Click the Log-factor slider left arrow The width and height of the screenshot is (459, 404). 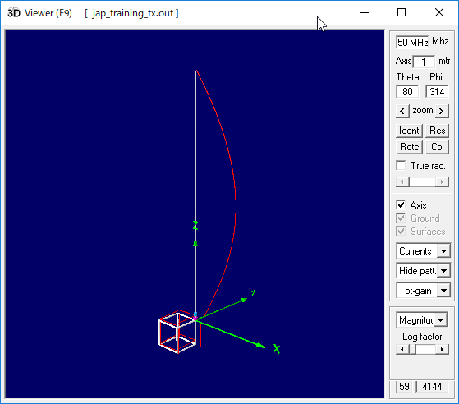coord(402,349)
